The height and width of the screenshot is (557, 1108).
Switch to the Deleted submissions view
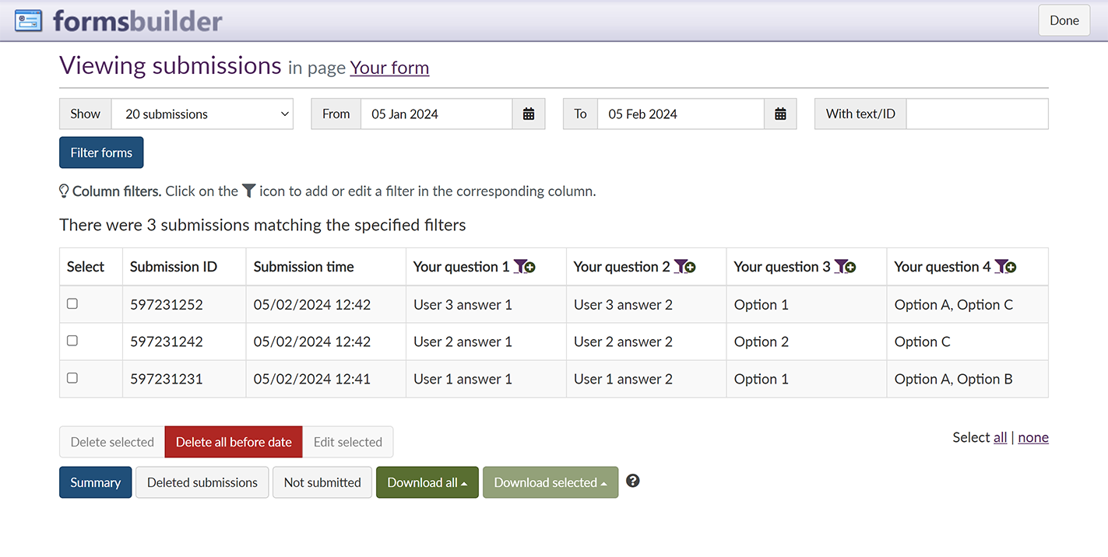coord(202,482)
